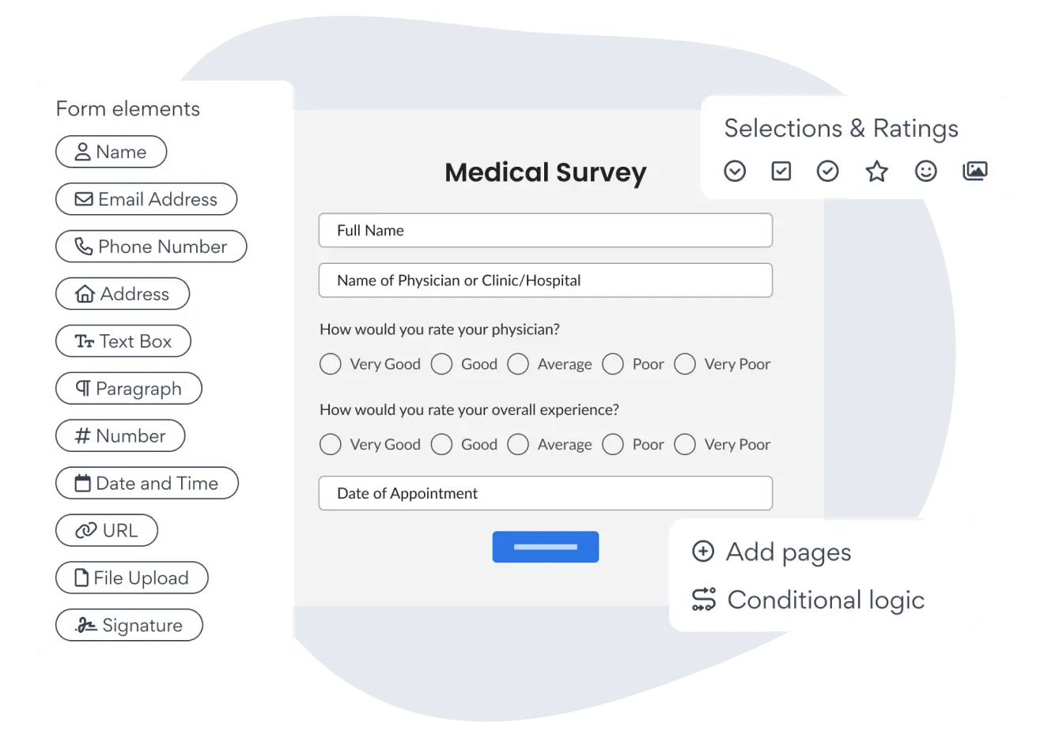This screenshot has width=1044, height=738.
Task: Select Poor for overall experience
Action: coord(613,445)
